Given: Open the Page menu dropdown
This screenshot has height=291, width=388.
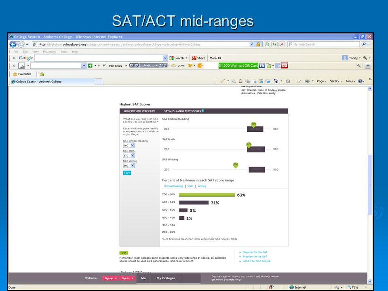Looking at the screenshot, I should (321, 81).
